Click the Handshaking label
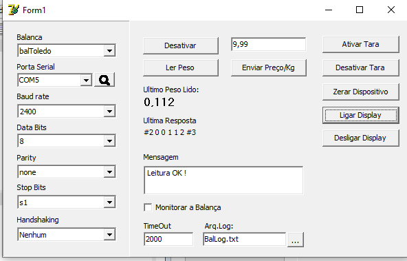Viewport: 407px width, 261px height. (x=38, y=220)
